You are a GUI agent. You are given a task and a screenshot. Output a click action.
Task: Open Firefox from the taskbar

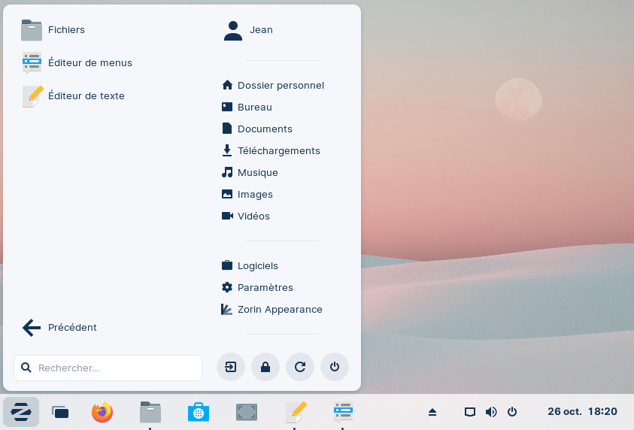[102, 412]
